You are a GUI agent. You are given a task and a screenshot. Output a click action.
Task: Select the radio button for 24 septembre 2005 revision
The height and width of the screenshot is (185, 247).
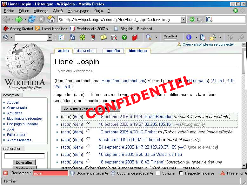pos(88,146)
